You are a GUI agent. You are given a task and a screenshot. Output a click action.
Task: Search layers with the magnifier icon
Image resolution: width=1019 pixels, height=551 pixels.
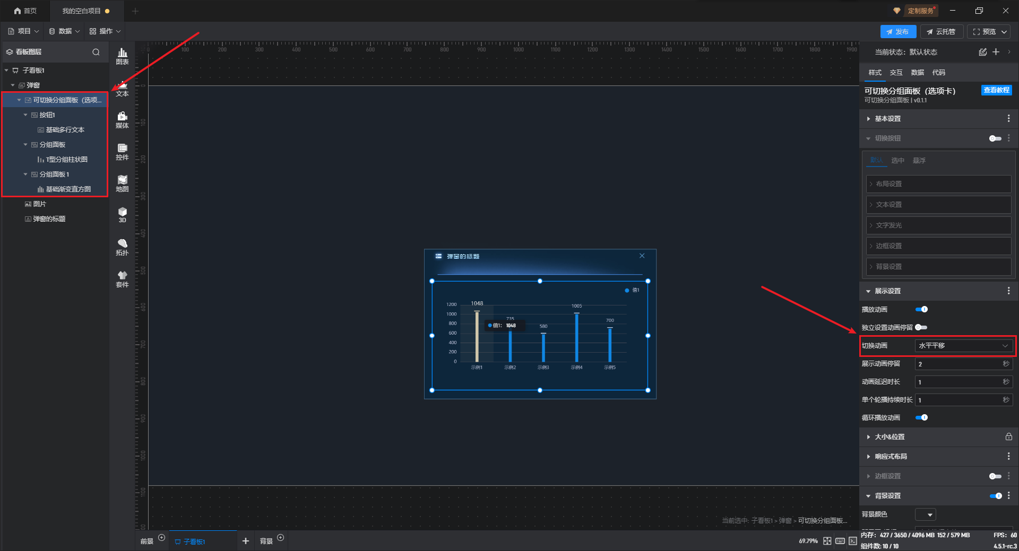coord(96,52)
